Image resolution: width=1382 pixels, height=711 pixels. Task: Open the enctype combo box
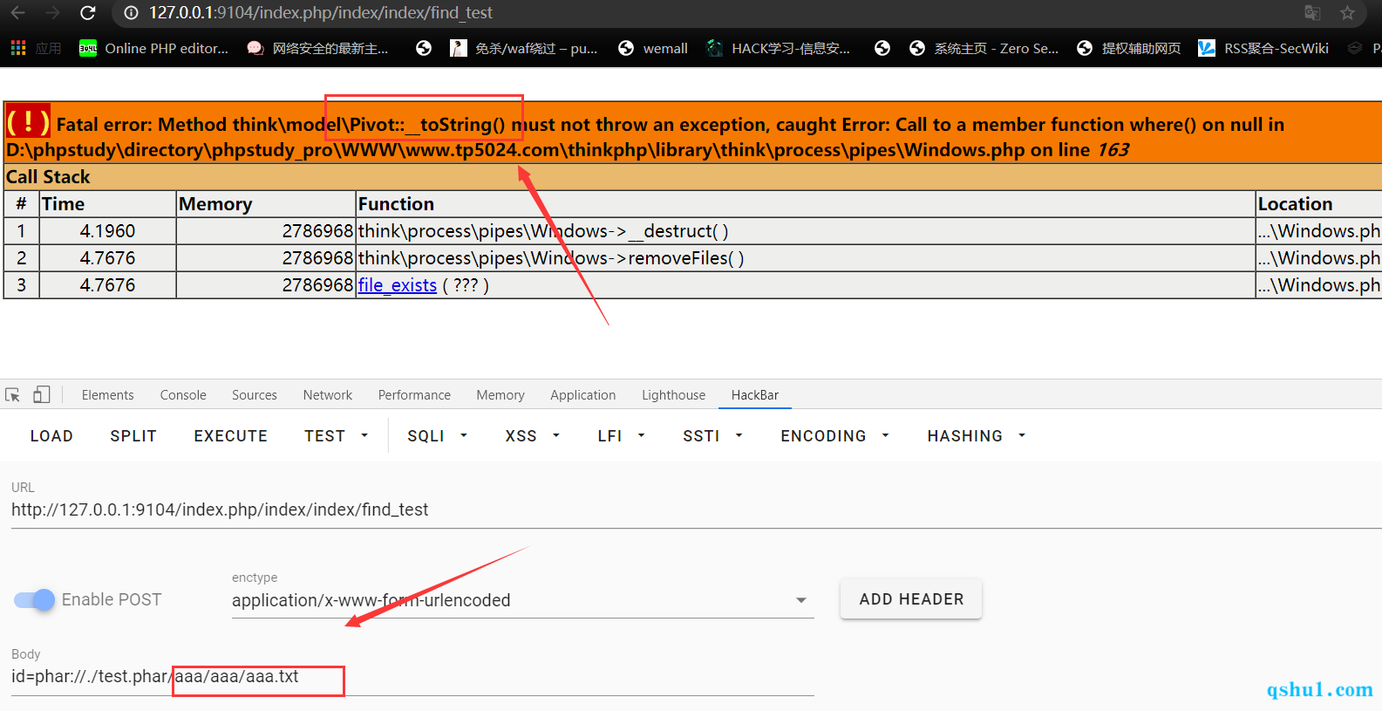pos(522,600)
